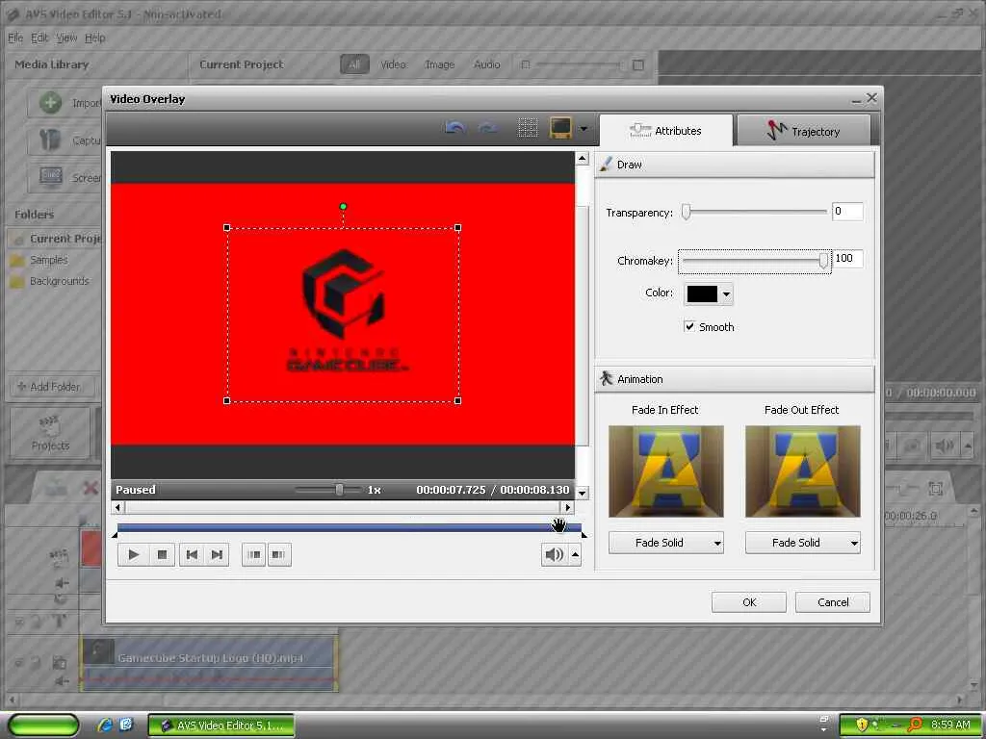
Task: Click the top-left resize handle of overlay
Action: tap(227, 227)
